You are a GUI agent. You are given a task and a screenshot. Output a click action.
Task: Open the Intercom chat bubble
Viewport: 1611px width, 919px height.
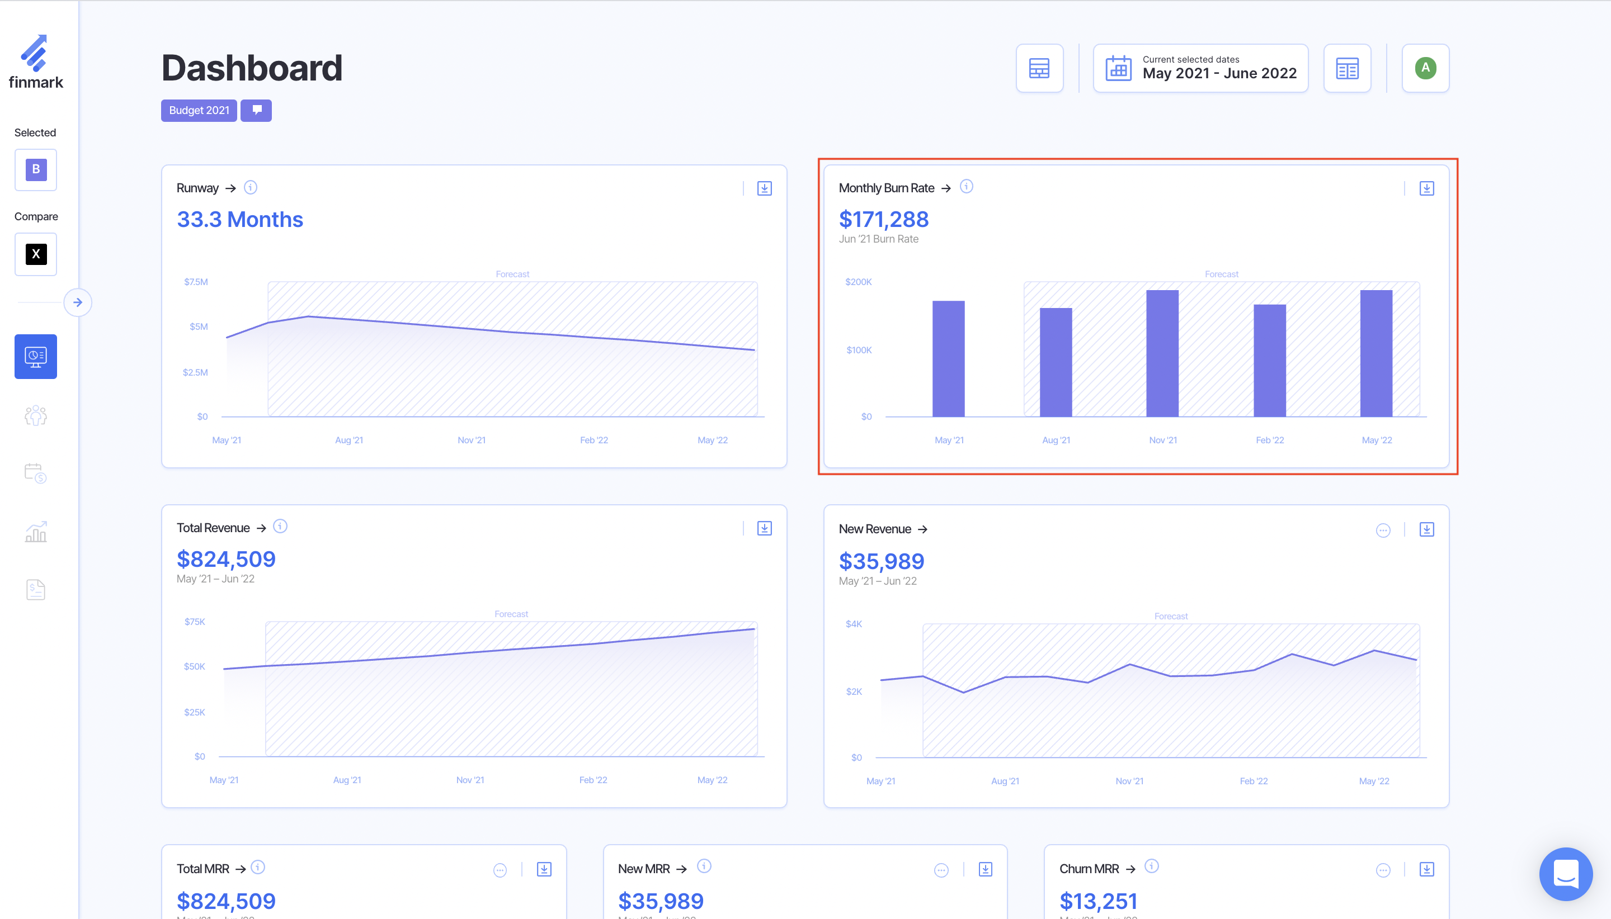[1565, 874]
